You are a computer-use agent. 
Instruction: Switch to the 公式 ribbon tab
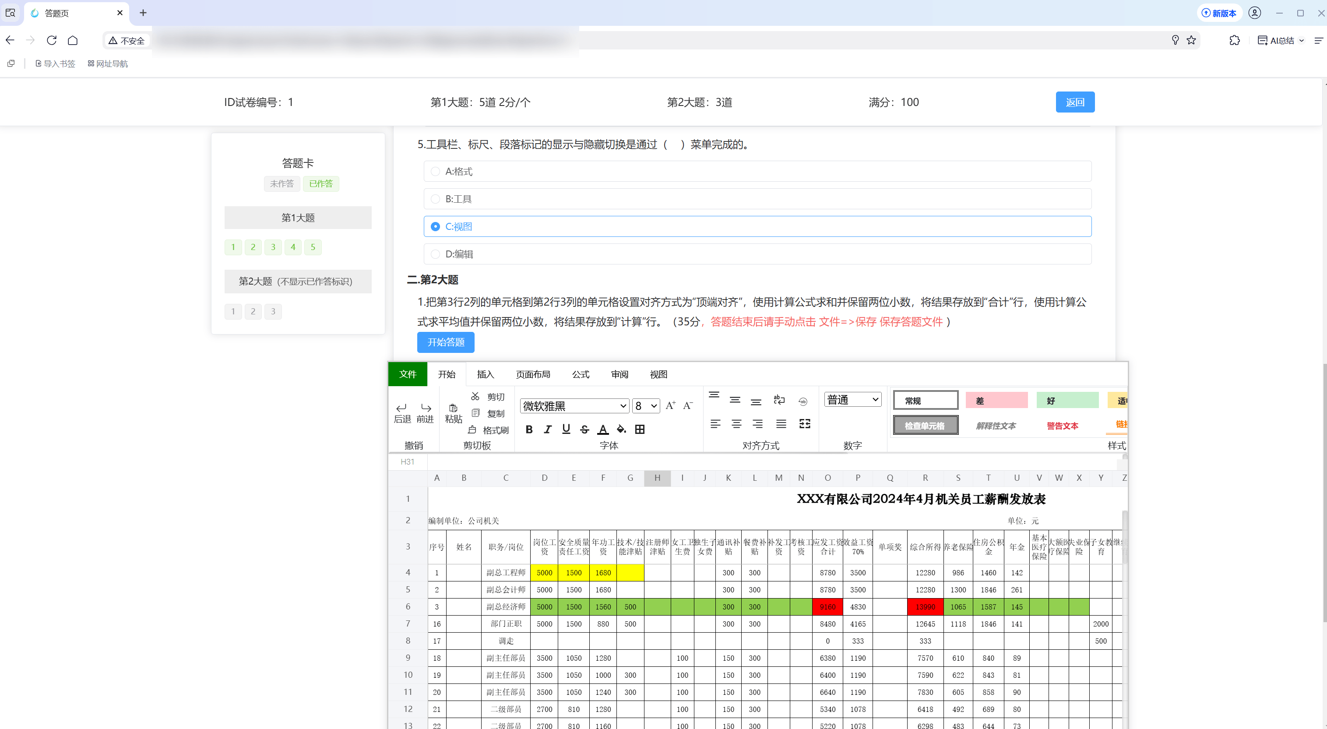pos(581,374)
